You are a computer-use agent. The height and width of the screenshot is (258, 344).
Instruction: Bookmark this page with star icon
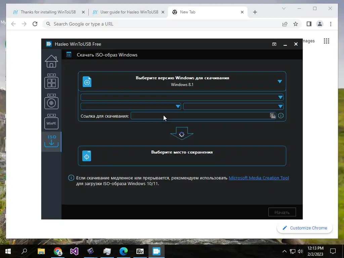[296, 24]
